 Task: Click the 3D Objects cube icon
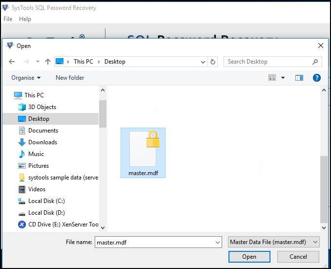pos(22,107)
